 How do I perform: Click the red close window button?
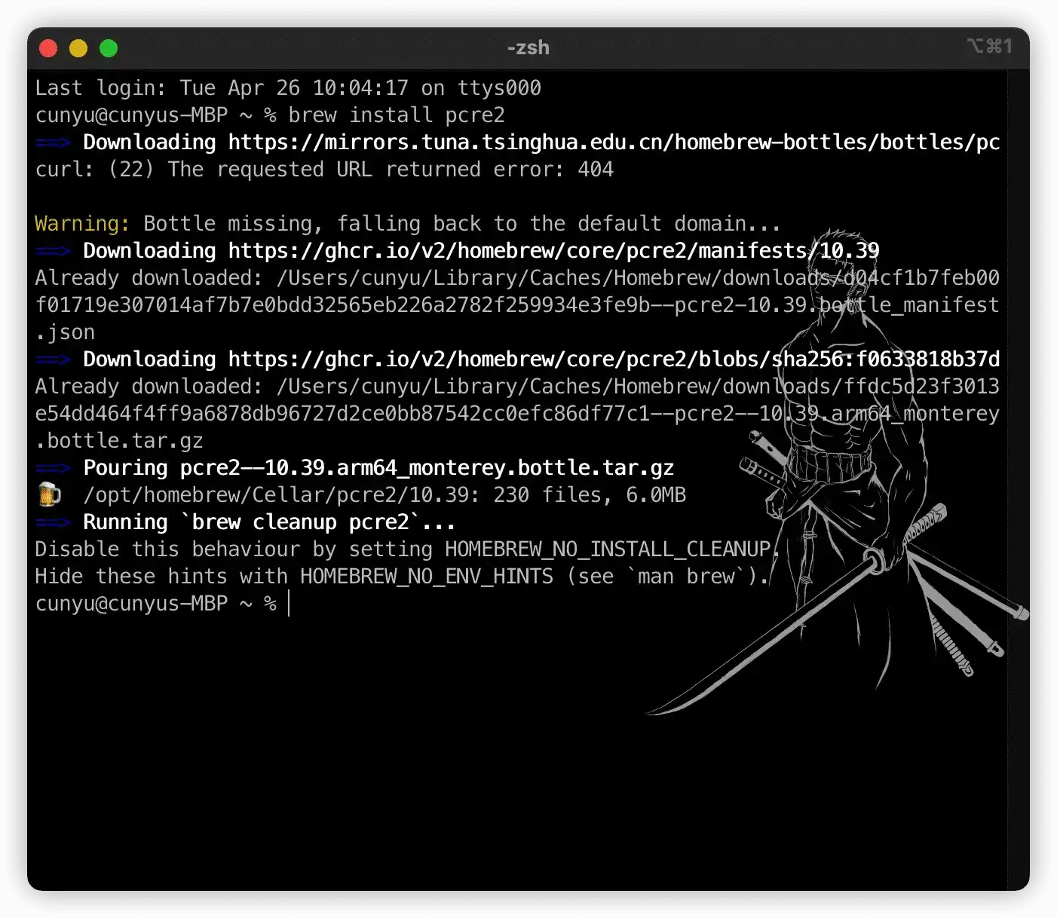[48, 48]
